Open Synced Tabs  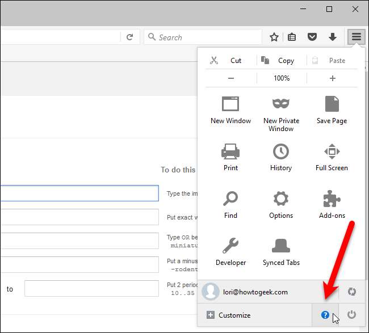click(x=281, y=252)
